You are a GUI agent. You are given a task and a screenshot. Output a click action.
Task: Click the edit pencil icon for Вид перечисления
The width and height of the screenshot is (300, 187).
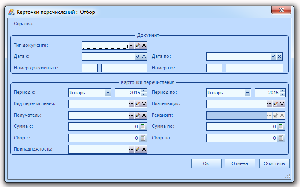pos(138,104)
